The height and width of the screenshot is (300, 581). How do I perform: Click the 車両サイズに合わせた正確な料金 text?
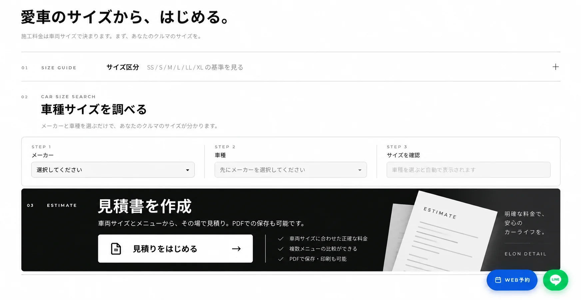(x=328, y=239)
